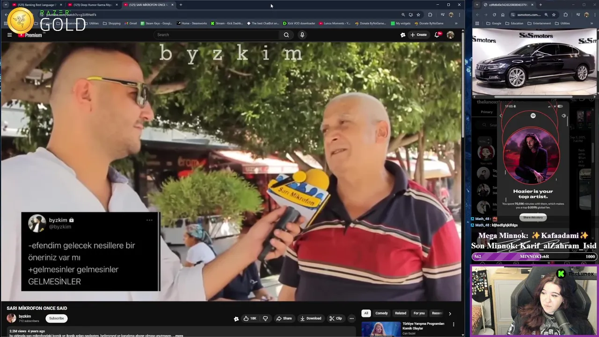Show hidden bookmarks chevron in left browser
The image size is (599, 337).
(456, 23)
